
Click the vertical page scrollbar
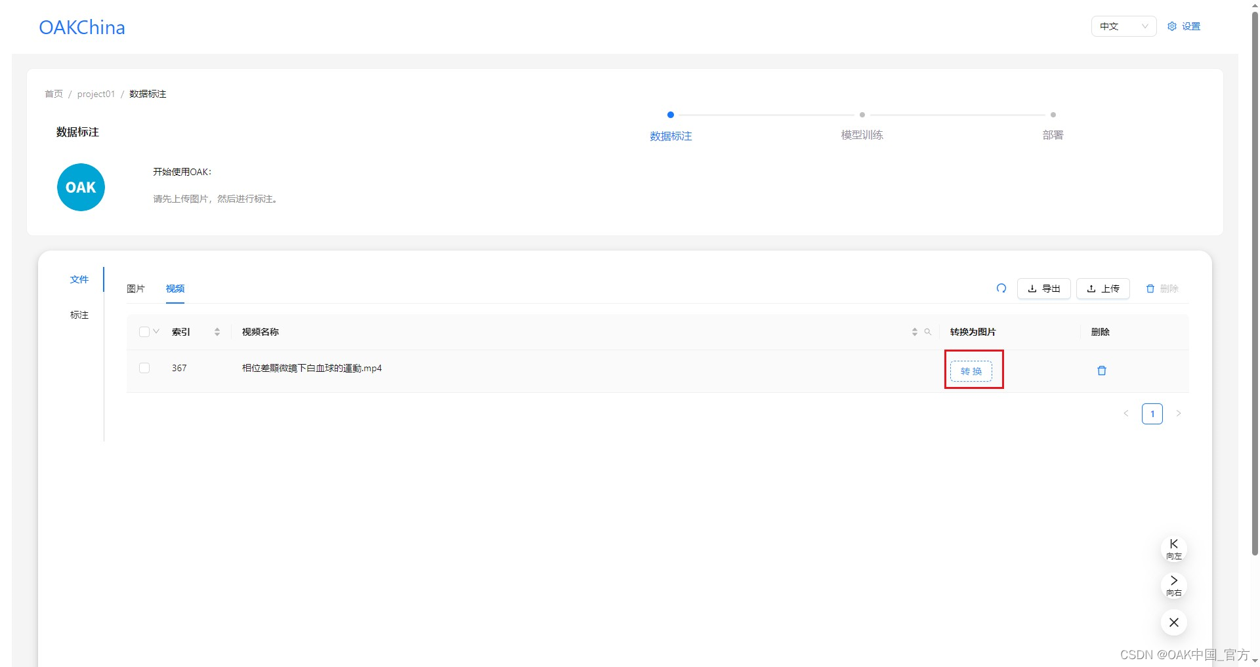tap(1255, 282)
